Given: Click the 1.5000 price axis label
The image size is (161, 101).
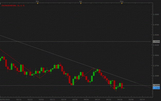Looking at the screenshot, I should point(156,14).
